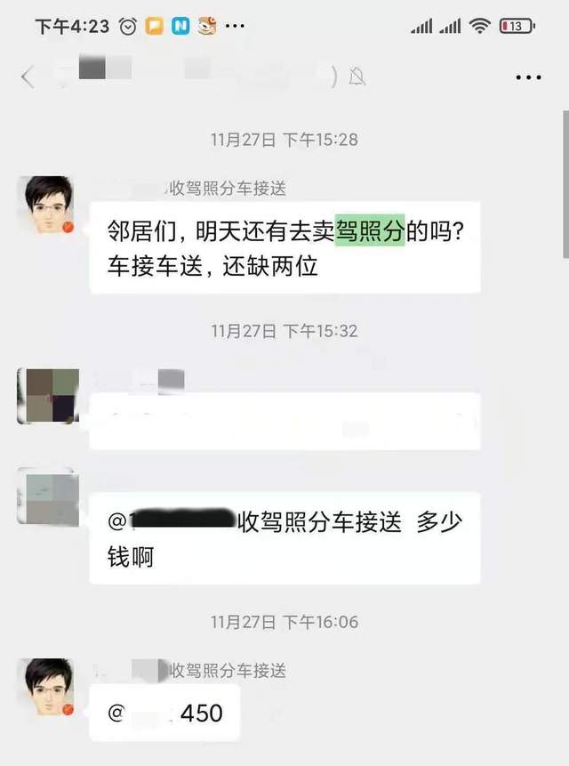Image resolution: width=569 pixels, height=766 pixels.
Task: Tap the reply bubble containing 450
Action: pyautogui.click(x=165, y=713)
